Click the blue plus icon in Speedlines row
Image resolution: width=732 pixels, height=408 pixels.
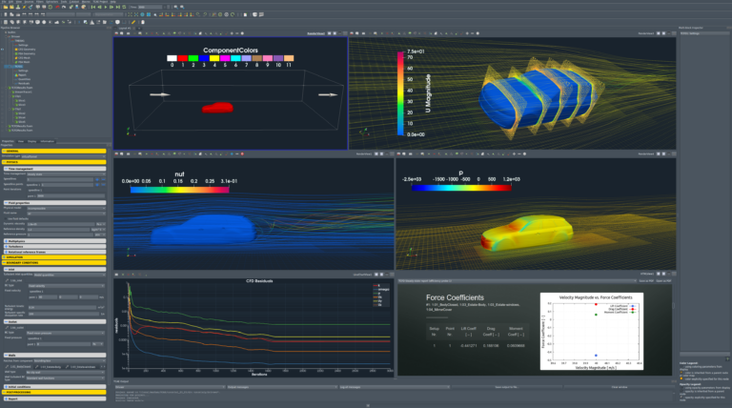97,179
